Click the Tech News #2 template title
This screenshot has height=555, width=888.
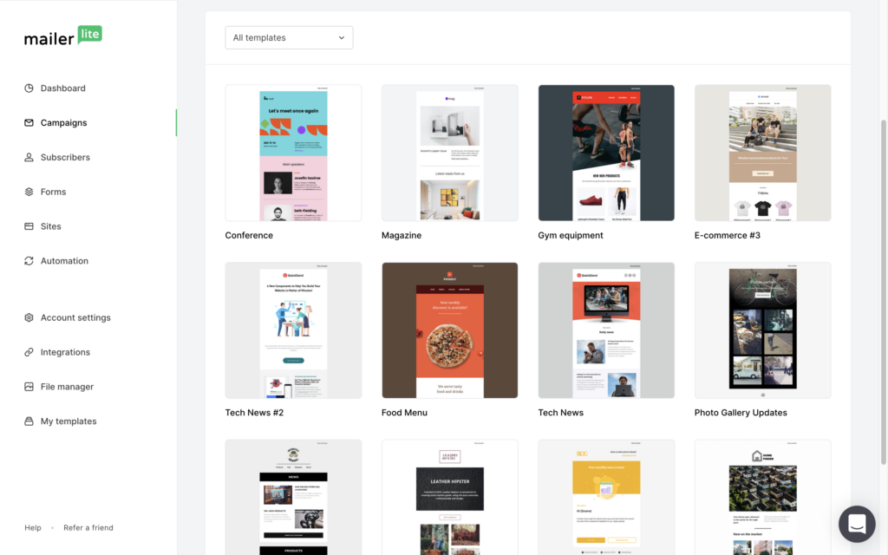[254, 412]
